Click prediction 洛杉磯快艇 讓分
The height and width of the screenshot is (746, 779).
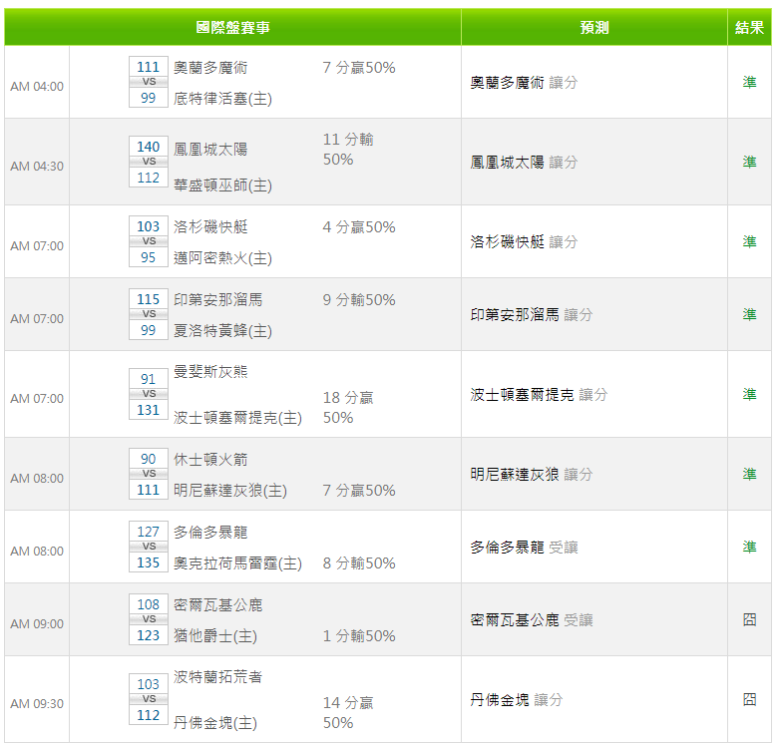[524, 242]
